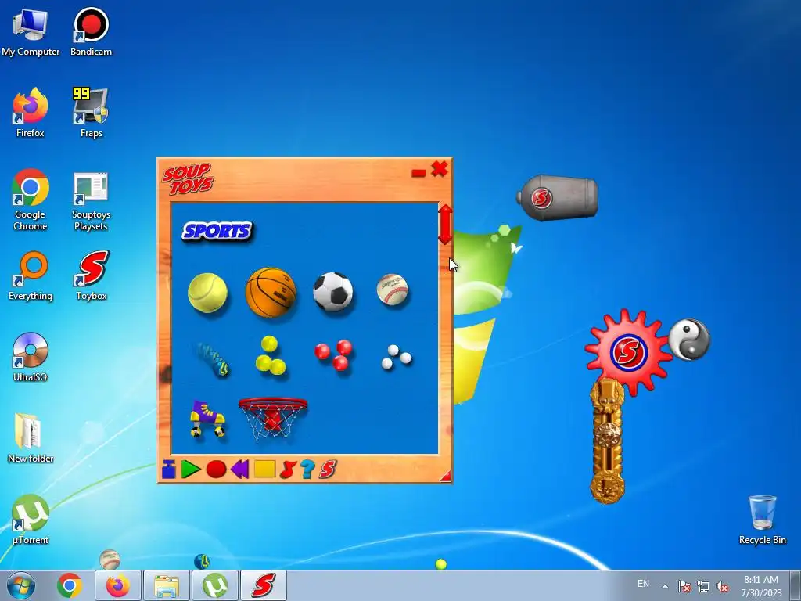
Task: Select the baseball toy
Action: click(393, 290)
